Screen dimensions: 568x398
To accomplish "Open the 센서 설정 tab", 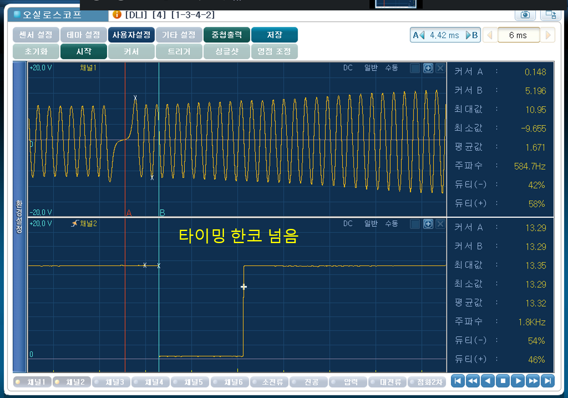I will click(x=36, y=35).
